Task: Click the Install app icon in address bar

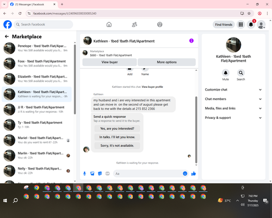Action: pos(242,14)
